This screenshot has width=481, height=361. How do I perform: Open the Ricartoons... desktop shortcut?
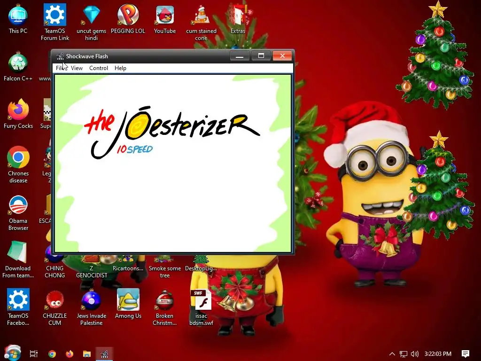coord(128,264)
